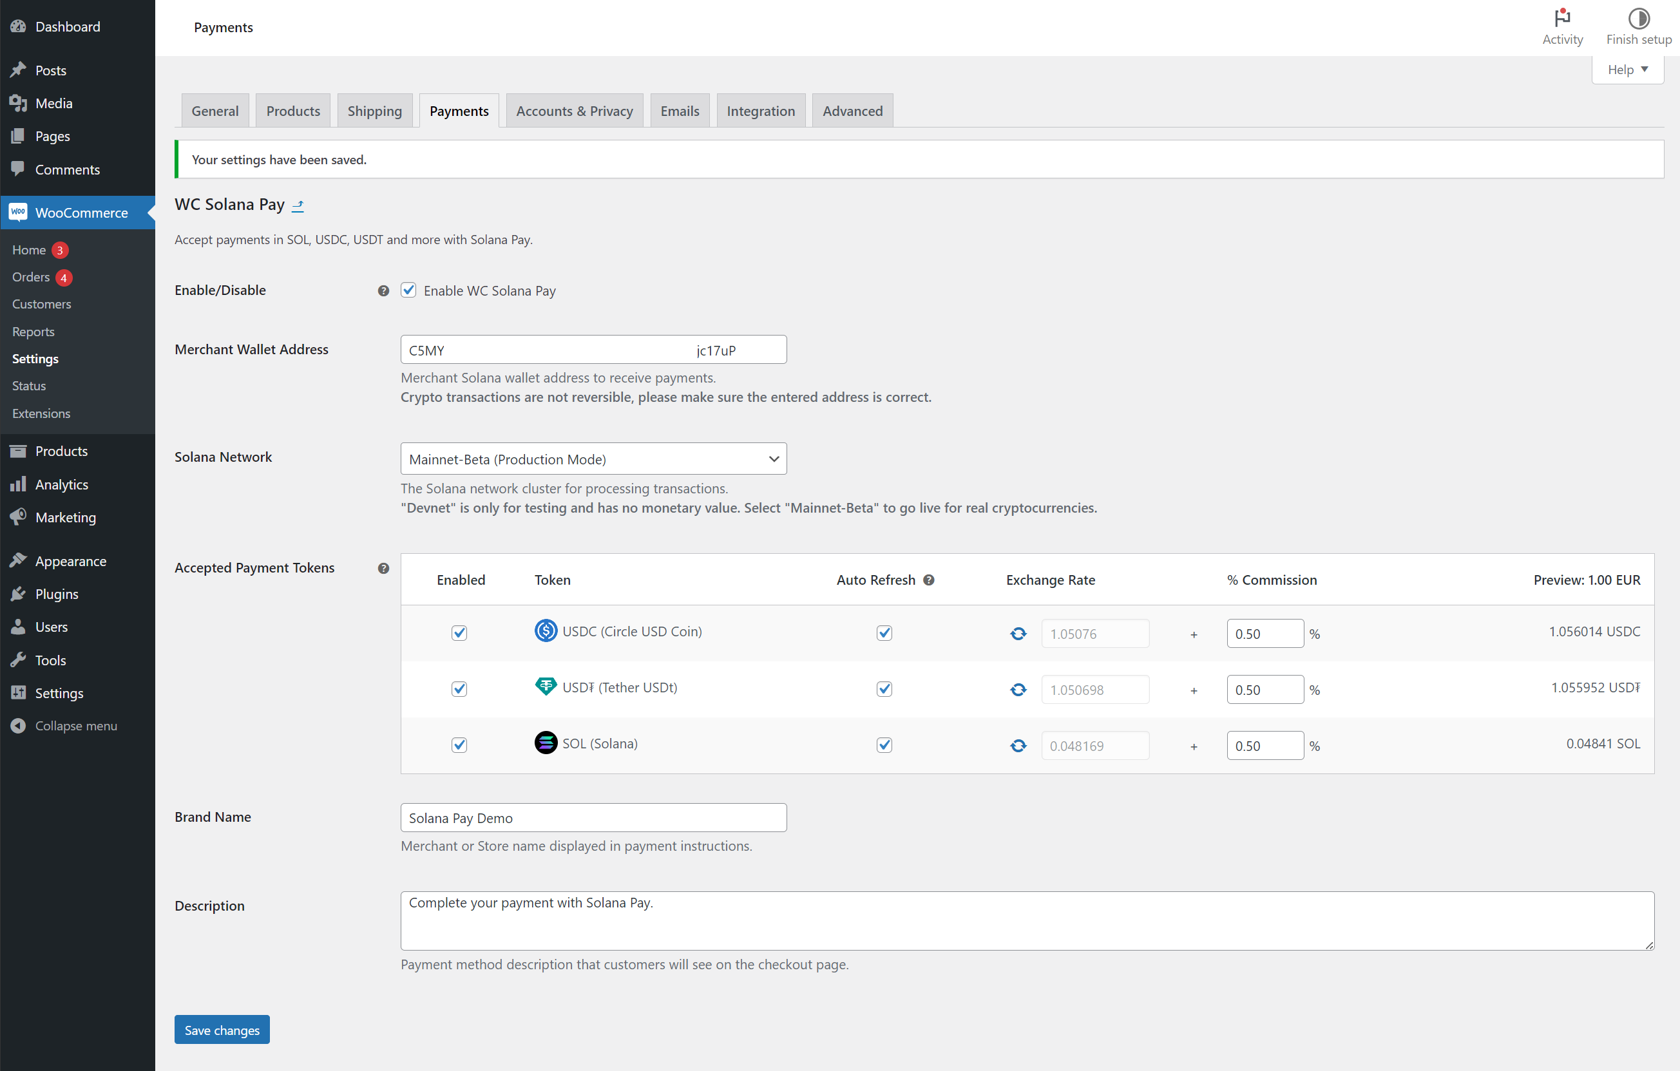Click the SOL exchange rate field
Image resolution: width=1680 pixels, height=1071 pixels.
pos(1094,745)
